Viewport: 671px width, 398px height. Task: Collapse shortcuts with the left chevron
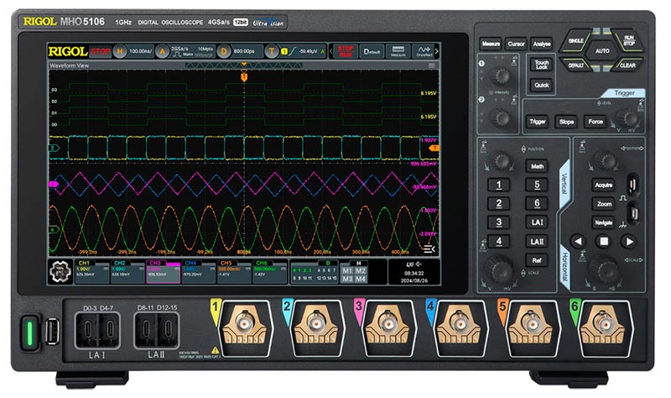click(x=330, y=51)
